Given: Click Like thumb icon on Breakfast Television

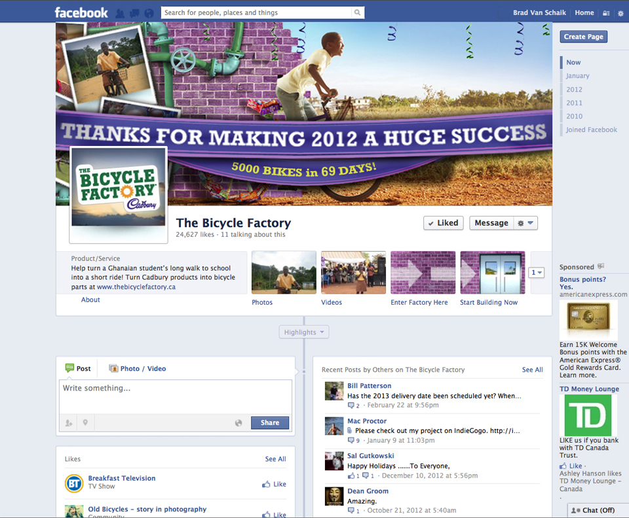Looking at the screenshot, I should coord(266,485).
